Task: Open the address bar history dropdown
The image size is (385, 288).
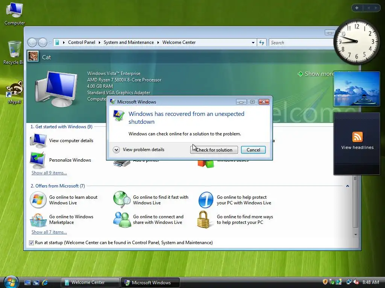Action: pyautogui.click(x=253, y=43)
